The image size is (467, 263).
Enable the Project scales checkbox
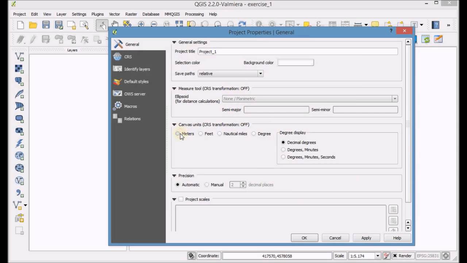click(x=181, y=199)
